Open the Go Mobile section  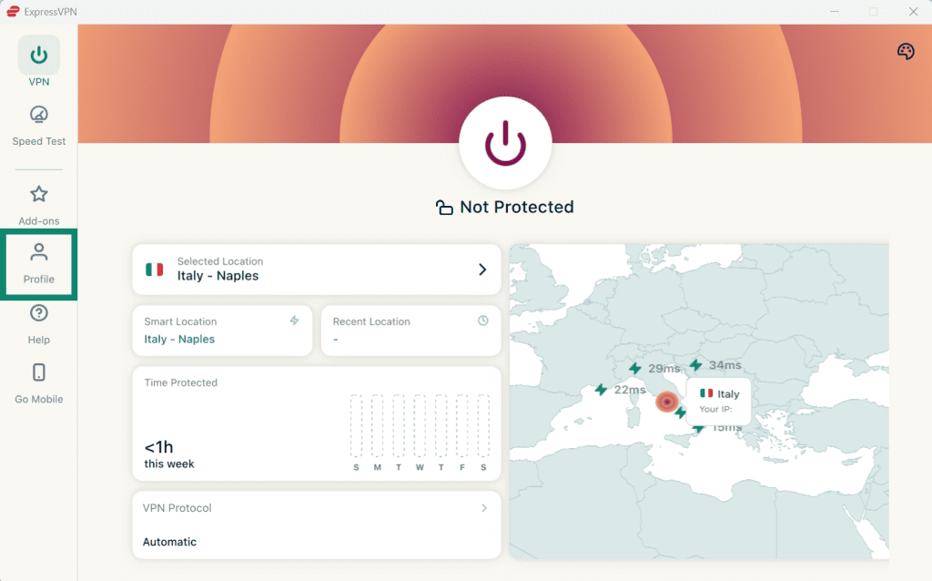tap(38, 383)
